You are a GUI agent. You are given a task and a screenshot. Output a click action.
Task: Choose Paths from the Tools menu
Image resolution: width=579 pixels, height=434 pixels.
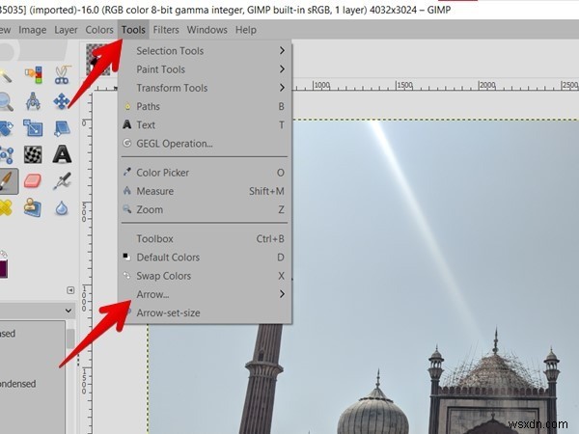point(205,106)
